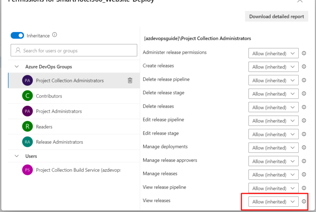Collapse the Azure DevOps Groups section
The width and height of the screenshot is (316, 212).
pos(17,67)
